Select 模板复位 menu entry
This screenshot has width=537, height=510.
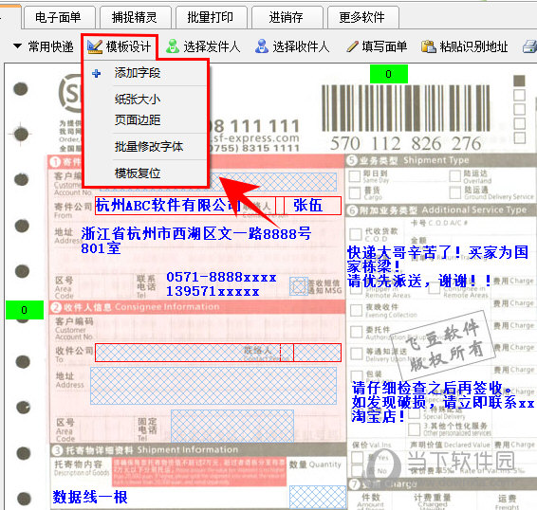tap(138, 173)
